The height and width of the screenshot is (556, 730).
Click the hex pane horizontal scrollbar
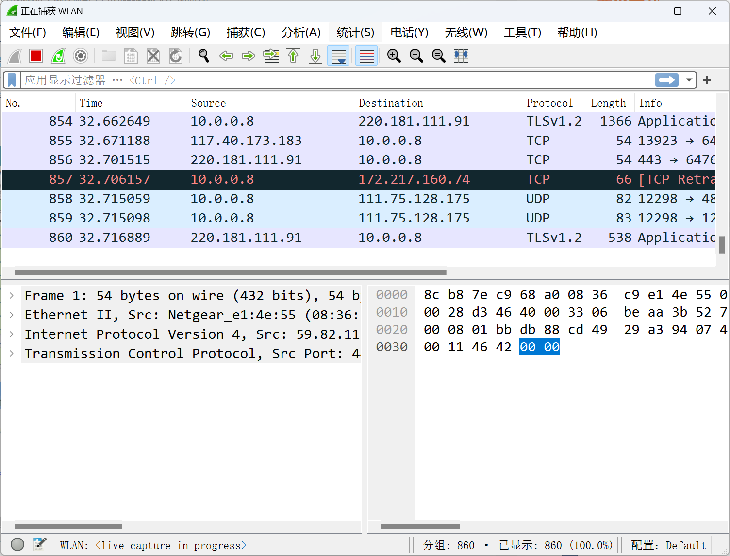tap(420, 526)
